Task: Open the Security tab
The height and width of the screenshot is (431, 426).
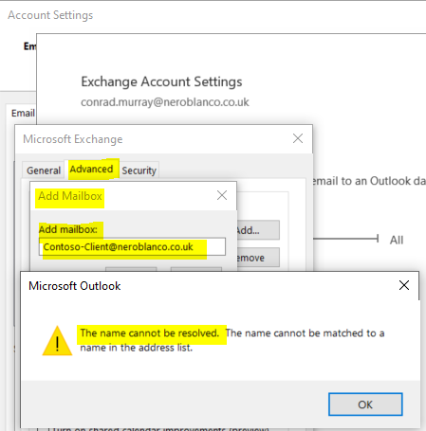Action: point(139,171)
